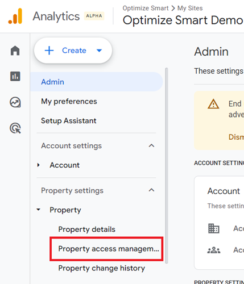244x284 pixels.
Task: Open the Explore icon in the sidebar
Action: tap(15, 102)
